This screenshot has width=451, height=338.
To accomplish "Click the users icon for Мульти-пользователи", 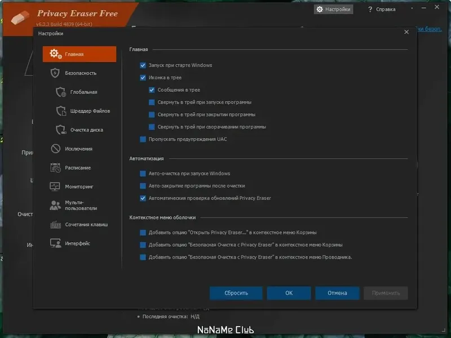I will pos(55,205).
